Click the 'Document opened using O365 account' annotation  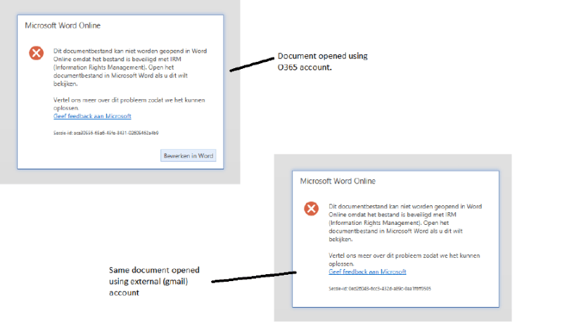tap(322, 60)
